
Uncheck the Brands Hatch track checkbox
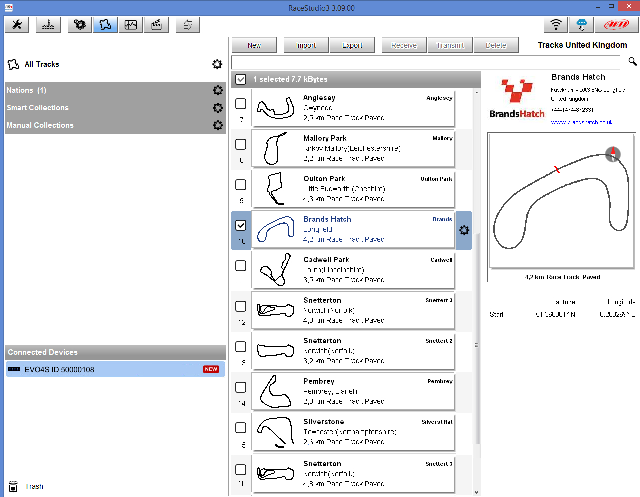(241, 225)
